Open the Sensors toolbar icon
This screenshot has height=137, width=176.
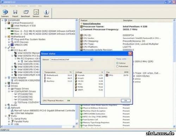[36, 13]
